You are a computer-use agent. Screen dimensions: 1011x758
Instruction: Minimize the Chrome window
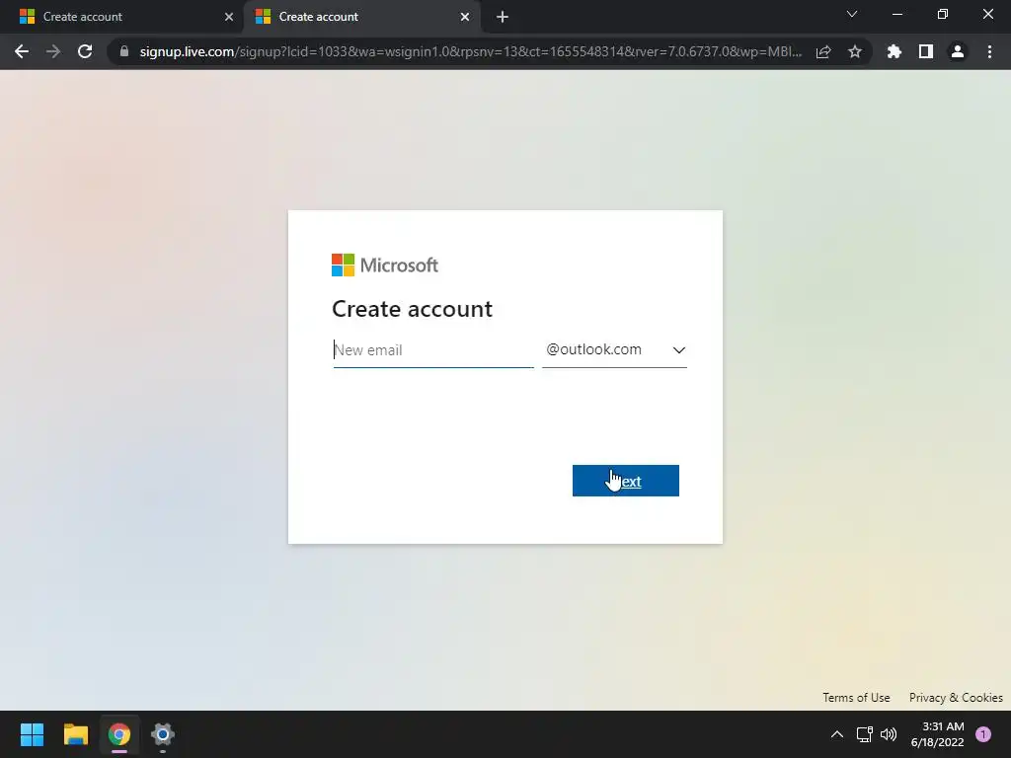(896, 14)
